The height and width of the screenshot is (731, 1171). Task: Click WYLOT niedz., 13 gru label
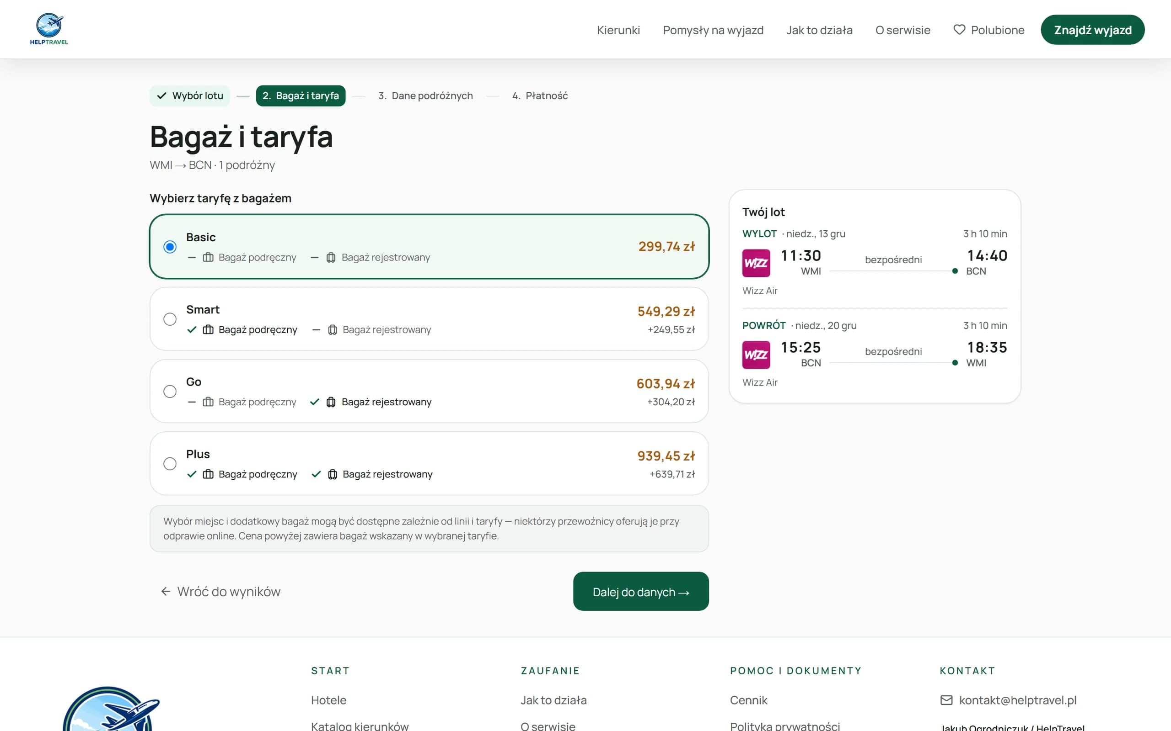tap(794, 234)
